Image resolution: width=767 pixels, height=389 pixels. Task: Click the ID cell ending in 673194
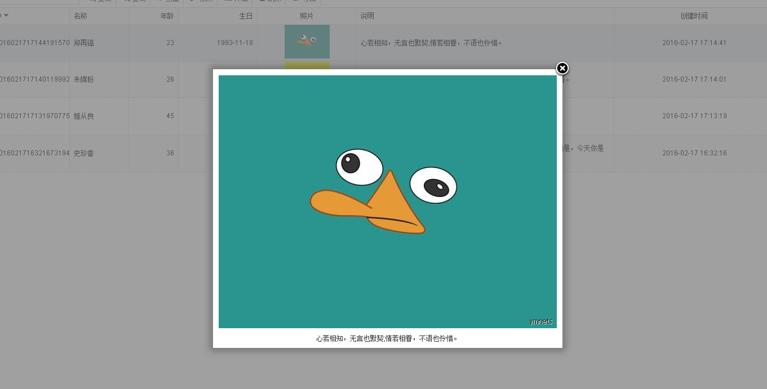tap(34, 153)
